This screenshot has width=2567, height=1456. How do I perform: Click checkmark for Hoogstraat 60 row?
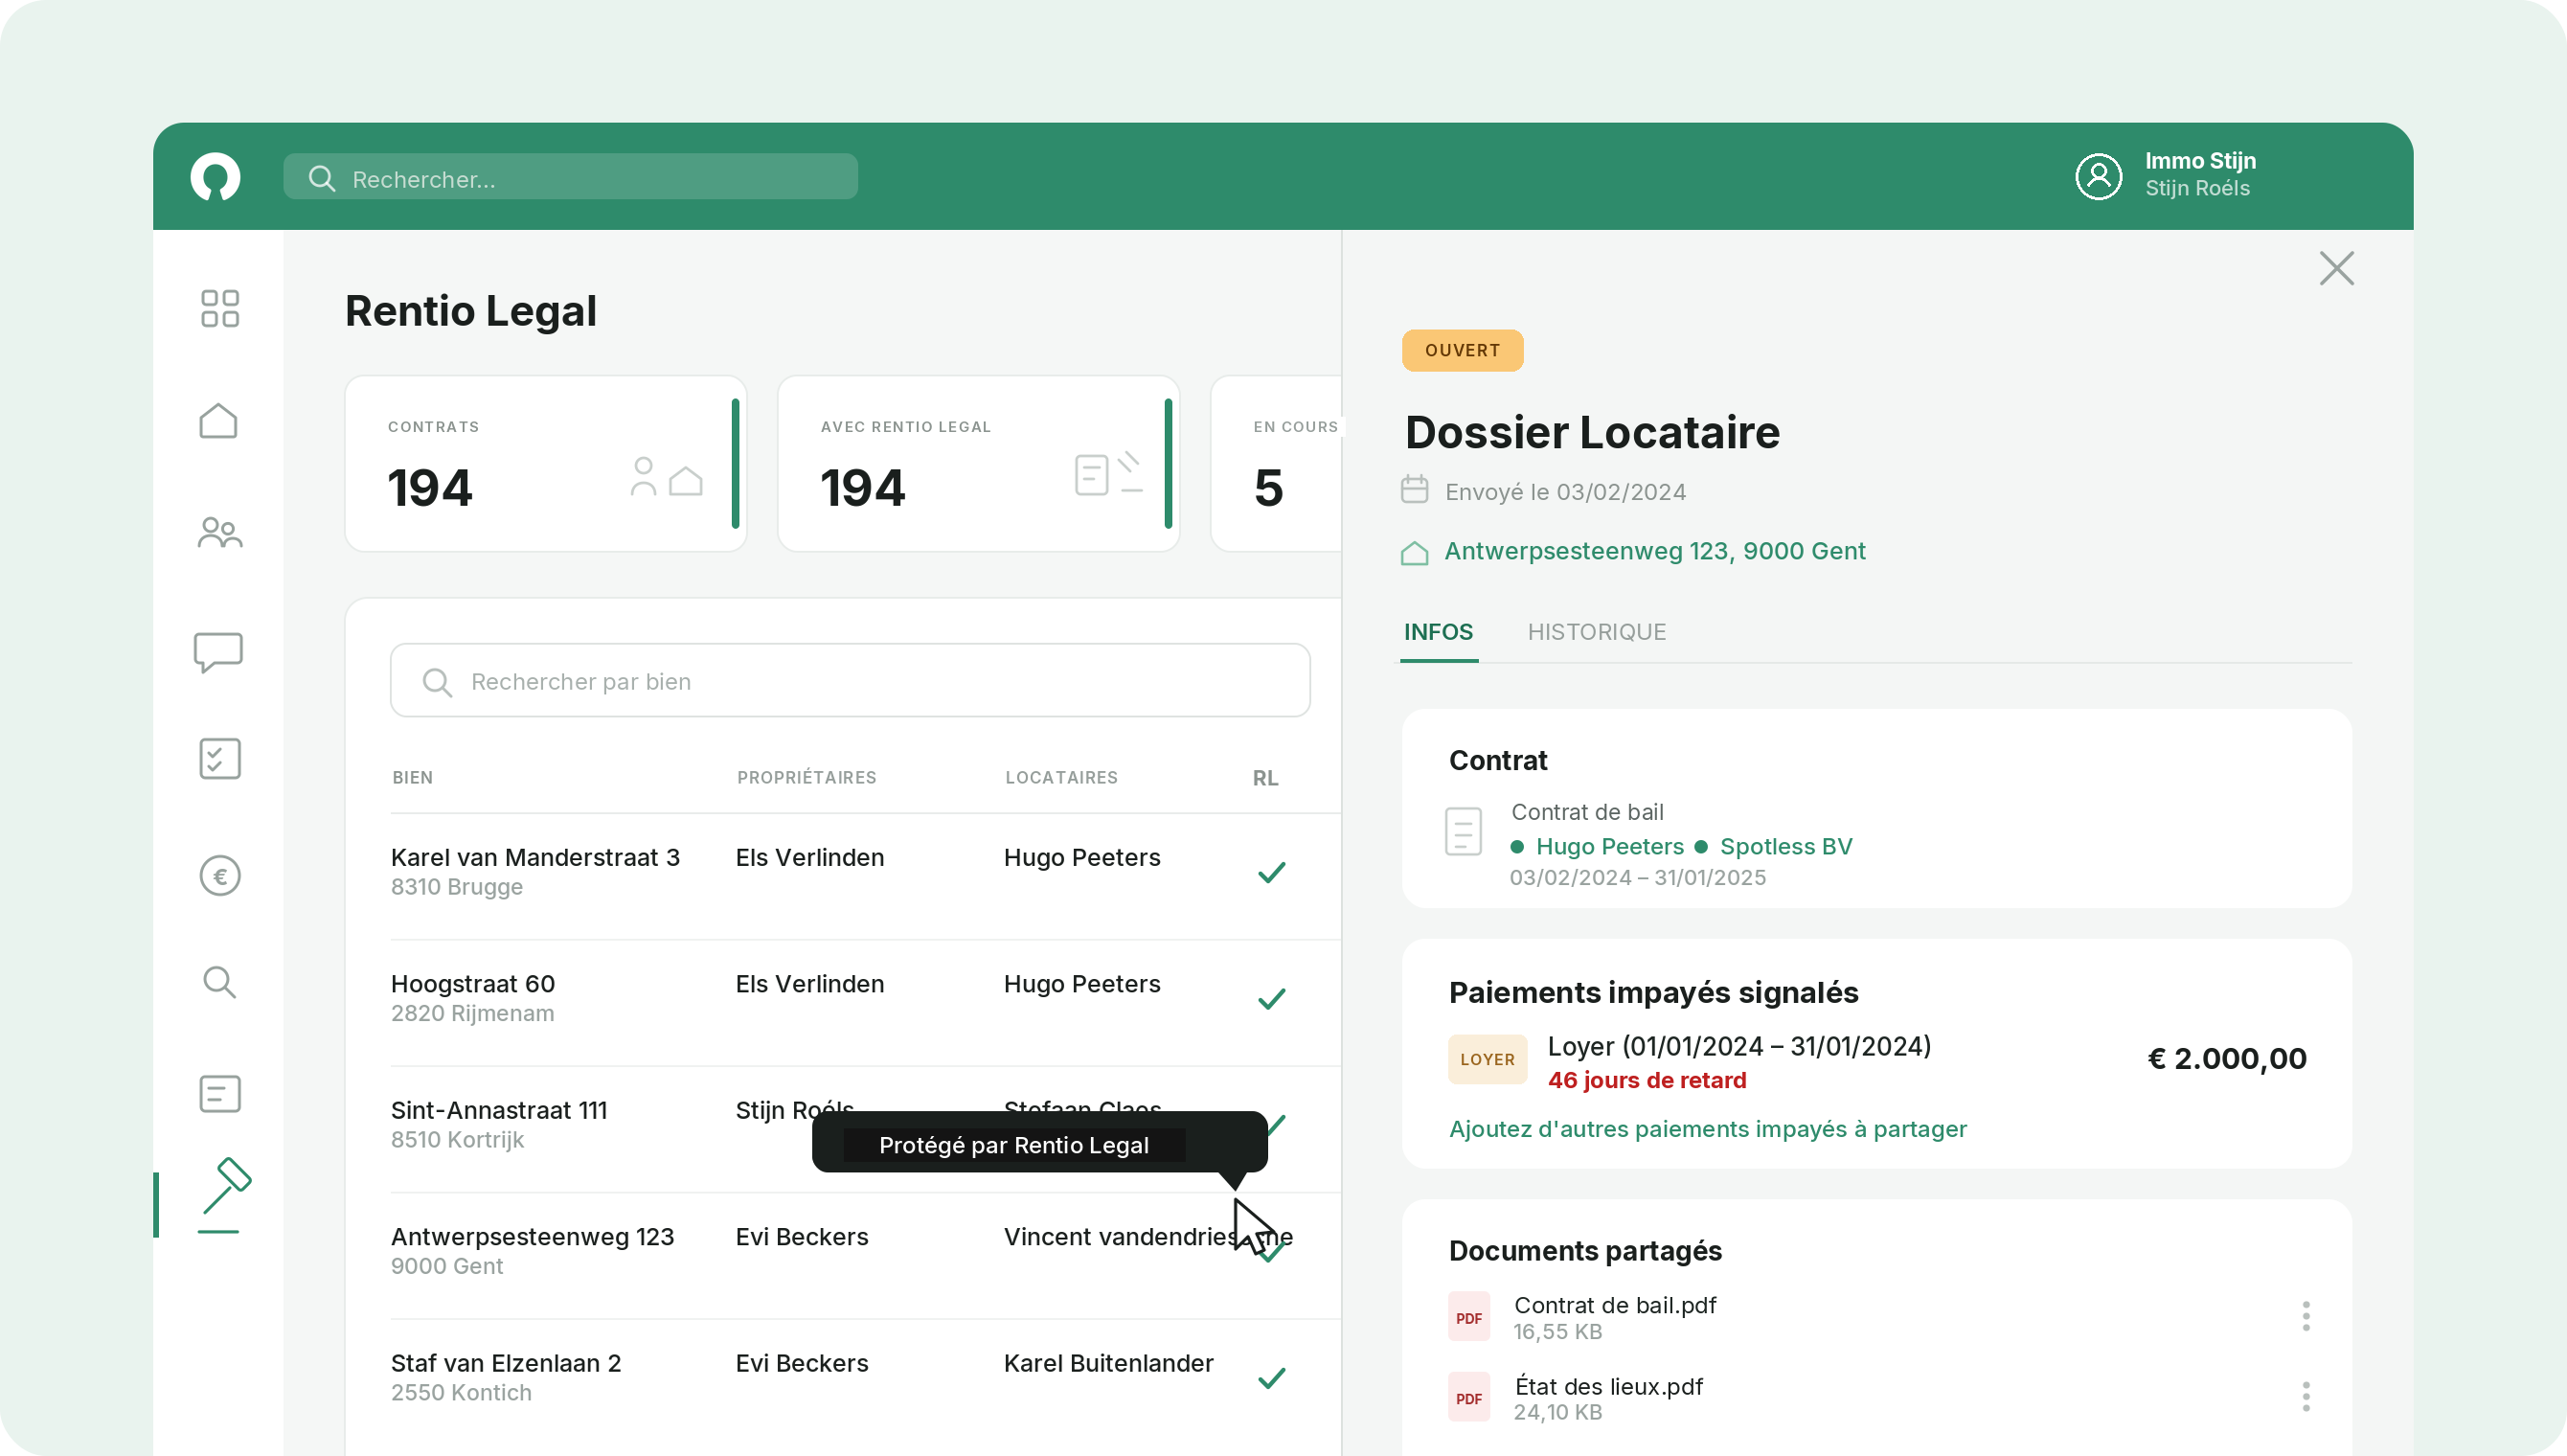coord(1271,999)
